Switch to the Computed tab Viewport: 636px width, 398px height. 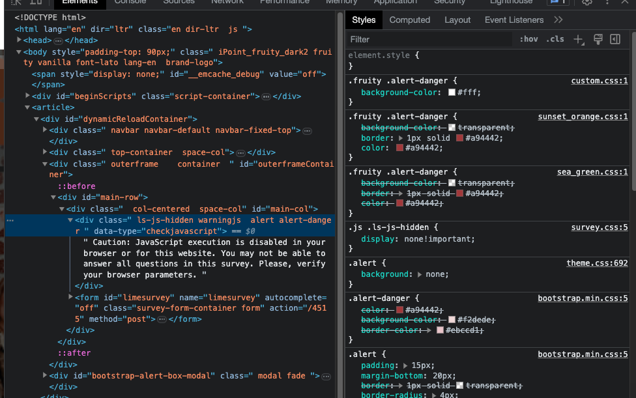409,20
